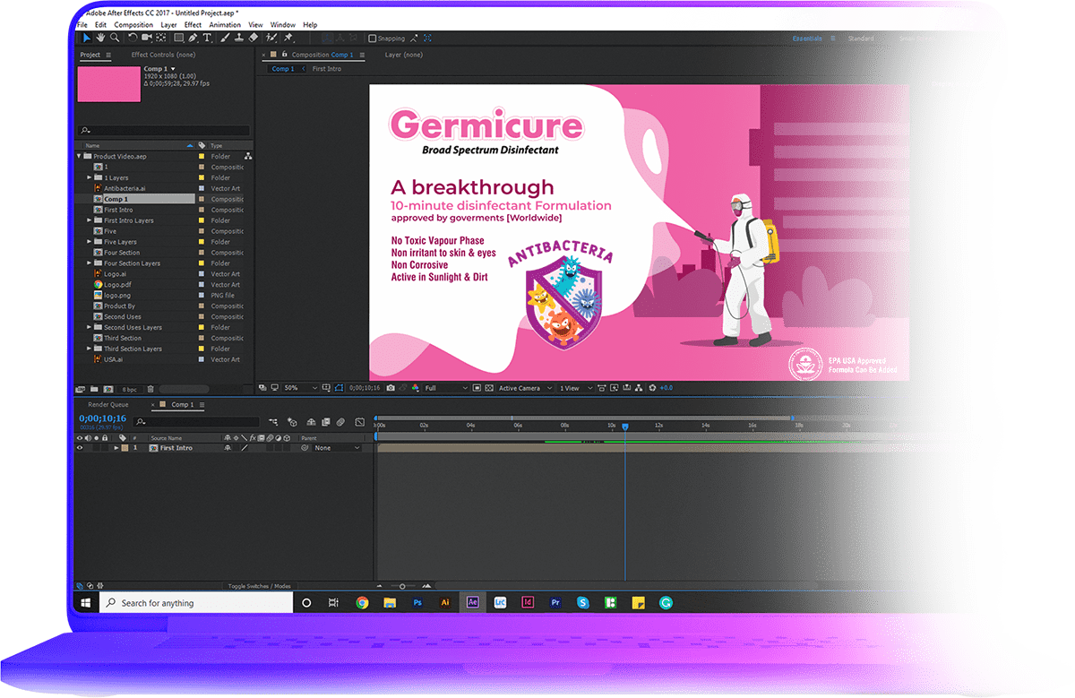1075x698 pixels.
Task: Navigate to First Intro in composition breadcrumb
Action: click(326, 69)
